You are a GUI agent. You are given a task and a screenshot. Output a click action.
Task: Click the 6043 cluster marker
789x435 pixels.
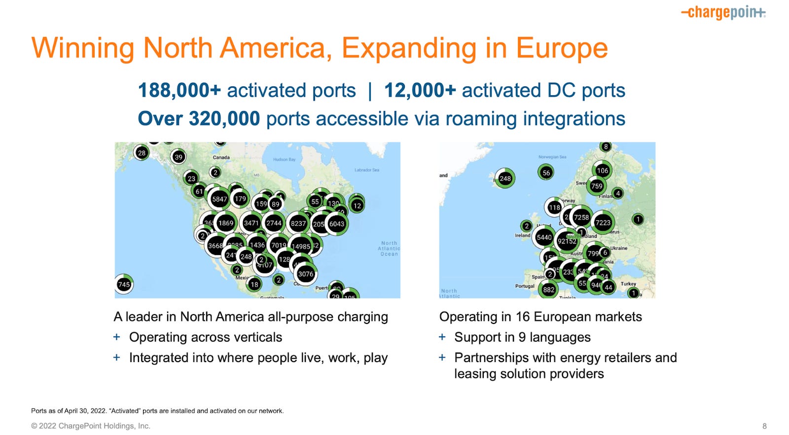[x=337, y=224]
